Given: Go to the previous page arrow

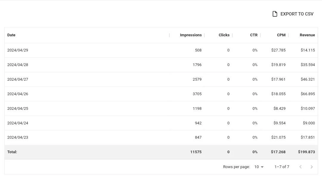Looking at the screenshot, I should [x=301, y=167].
